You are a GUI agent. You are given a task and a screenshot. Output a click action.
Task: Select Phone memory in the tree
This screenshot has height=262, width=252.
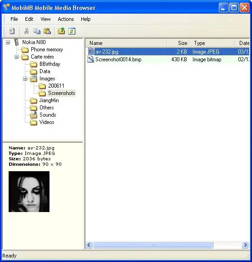click(47, 49)
